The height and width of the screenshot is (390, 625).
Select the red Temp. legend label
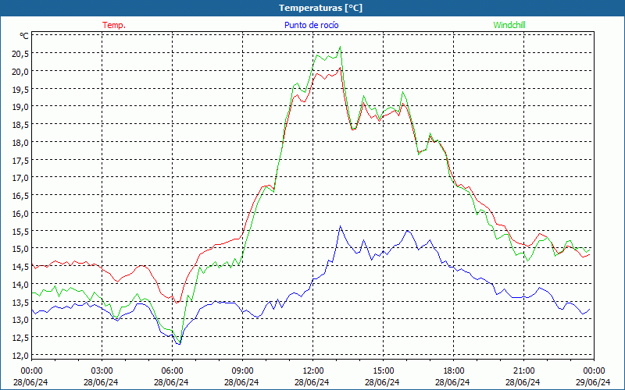[114, 25]
